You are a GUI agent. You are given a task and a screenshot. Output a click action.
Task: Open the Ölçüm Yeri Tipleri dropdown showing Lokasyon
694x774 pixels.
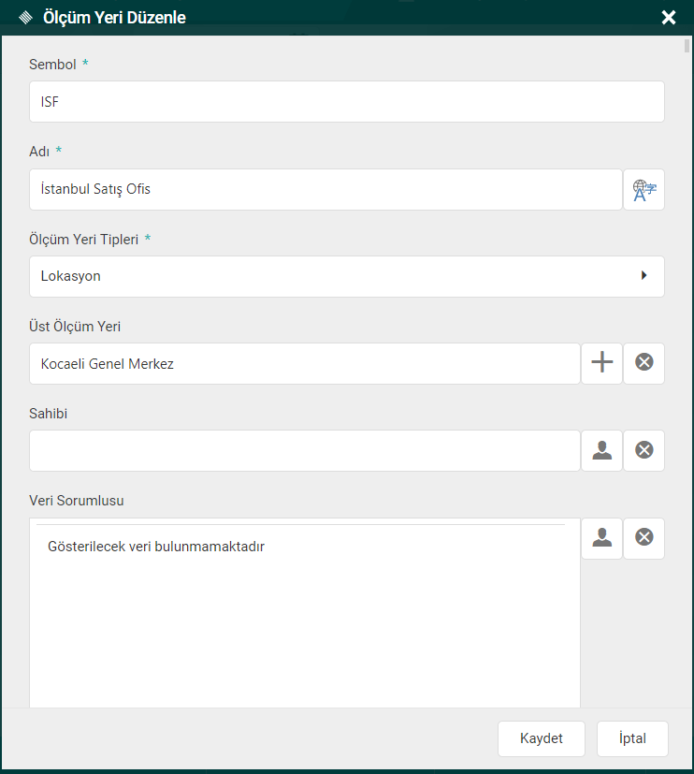[x=337, y=277]
